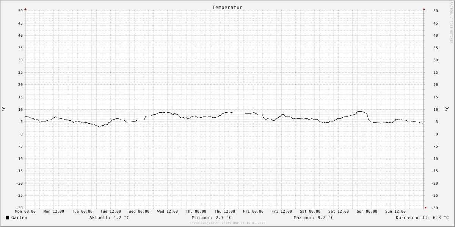Click the Temperatur chart title
The image size is (455, 227).
pos(227,8)
